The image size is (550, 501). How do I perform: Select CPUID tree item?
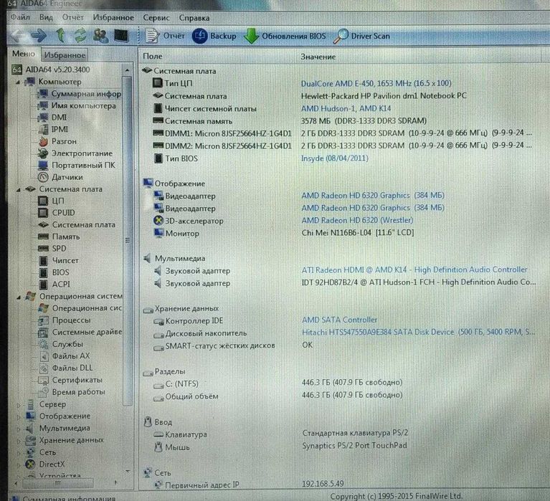tap(57, 213)
